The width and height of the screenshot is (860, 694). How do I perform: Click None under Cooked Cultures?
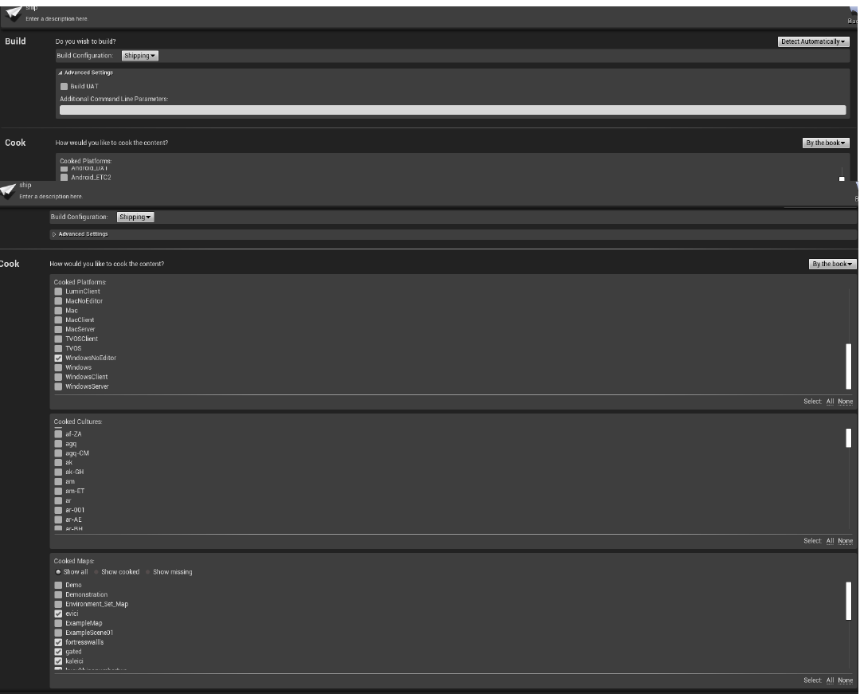tap(845, 540)
